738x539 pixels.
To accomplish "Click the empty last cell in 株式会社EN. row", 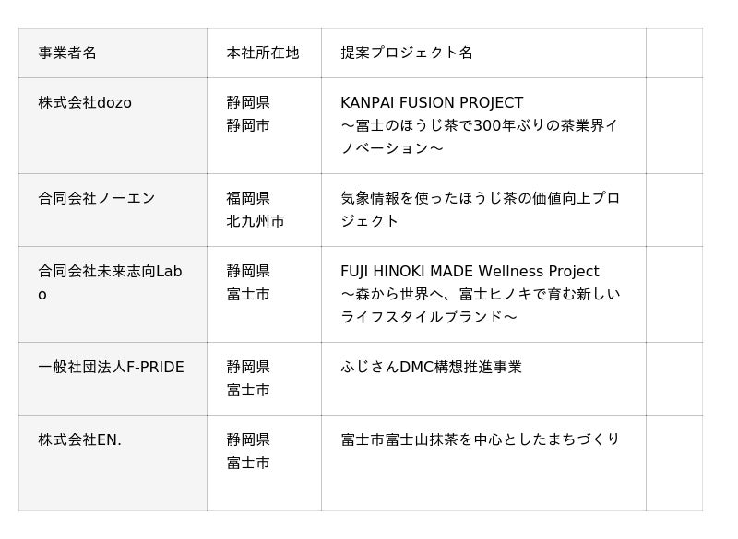I will coord(673,463).
